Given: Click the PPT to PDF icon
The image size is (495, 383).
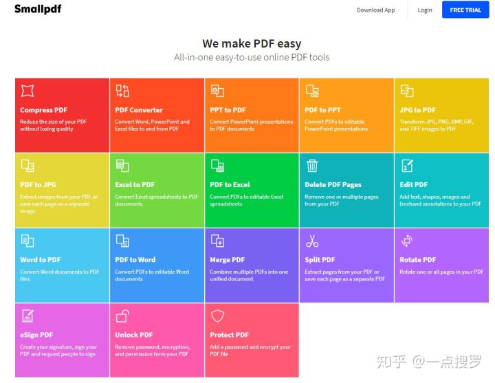Looking at the screenshot, I should 217,91.
